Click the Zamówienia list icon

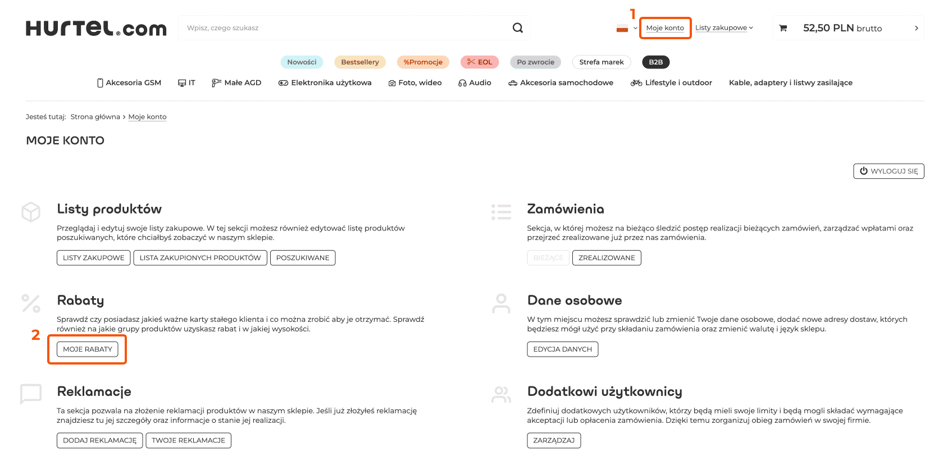(501, 212)
